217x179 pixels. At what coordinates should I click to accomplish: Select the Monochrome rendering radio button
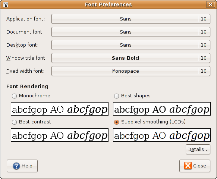14,96
